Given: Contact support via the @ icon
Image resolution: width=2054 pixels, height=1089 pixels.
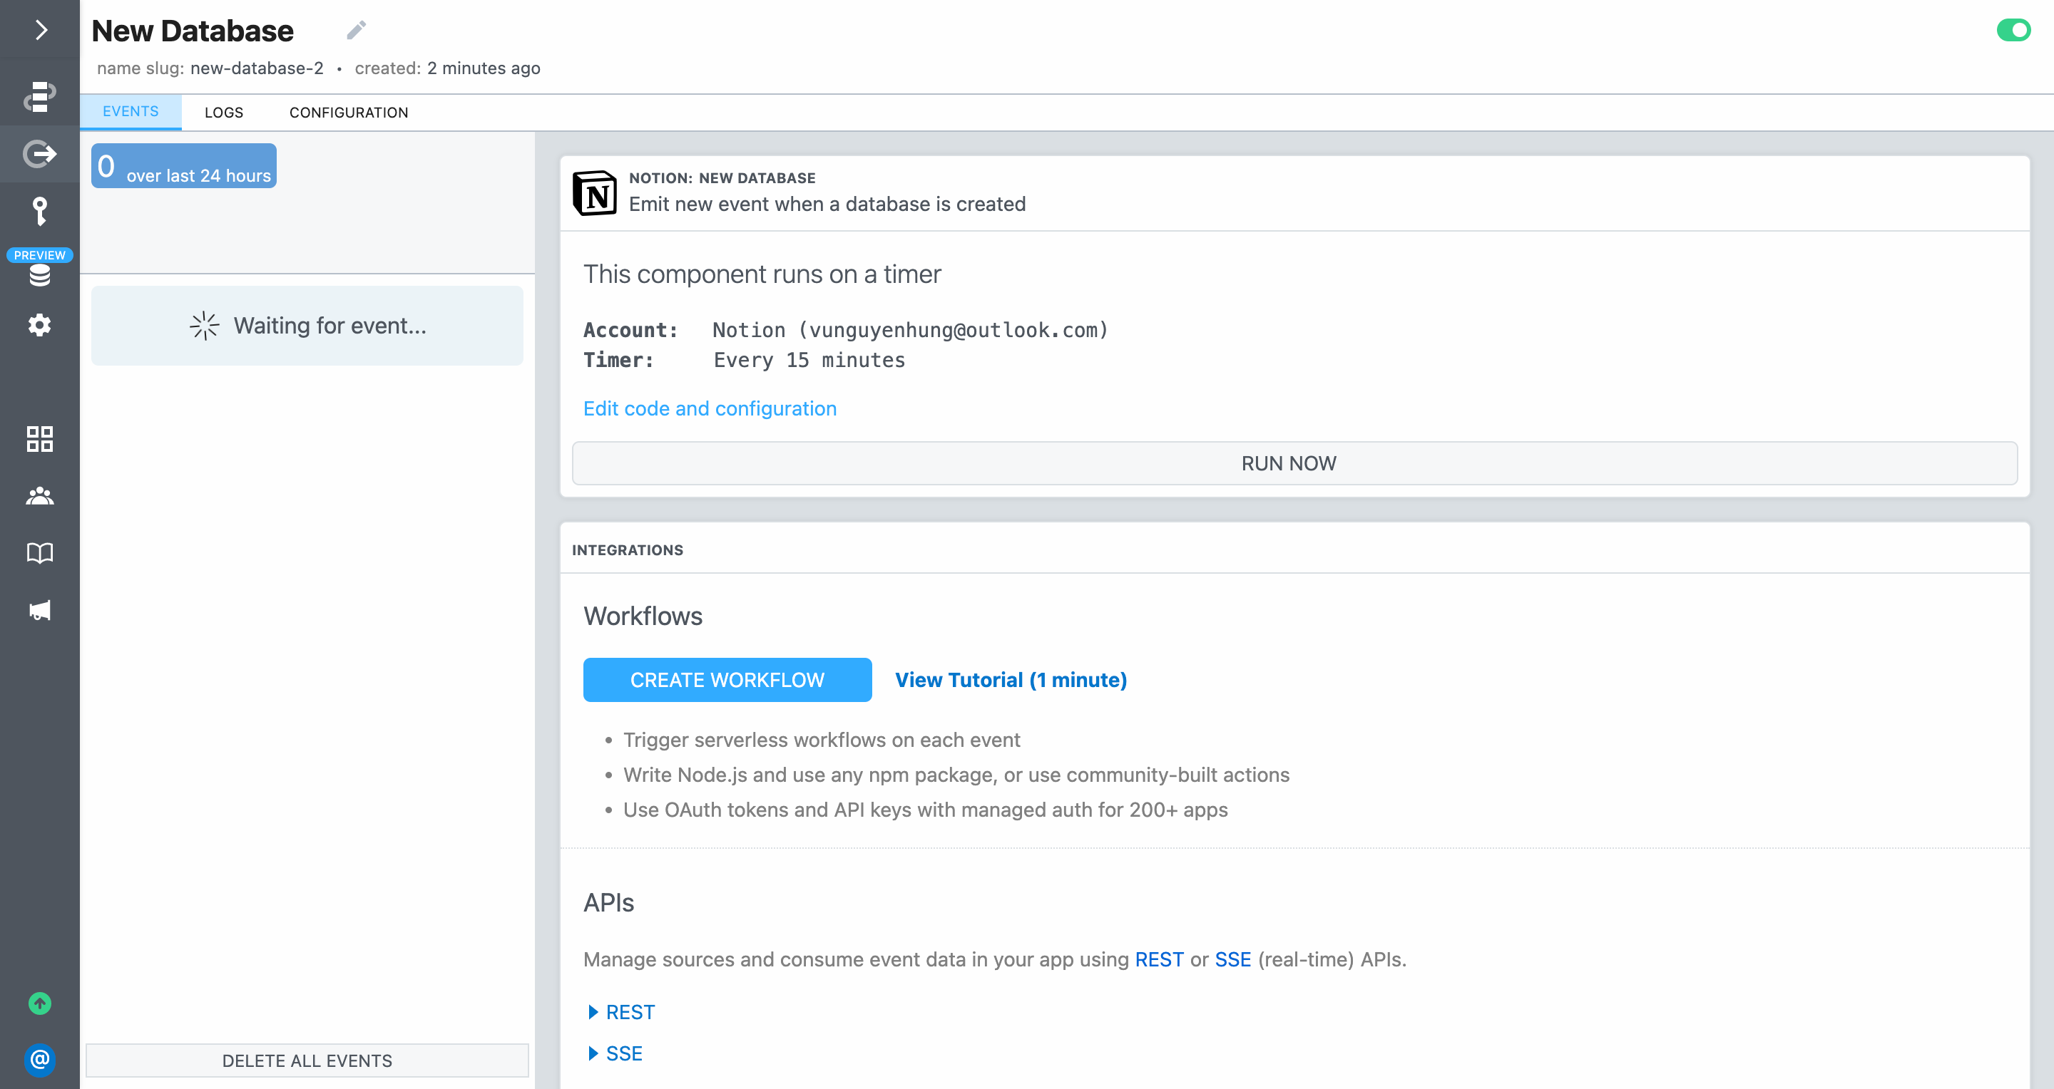Looking at the screenshot, I should (39, 1060).
